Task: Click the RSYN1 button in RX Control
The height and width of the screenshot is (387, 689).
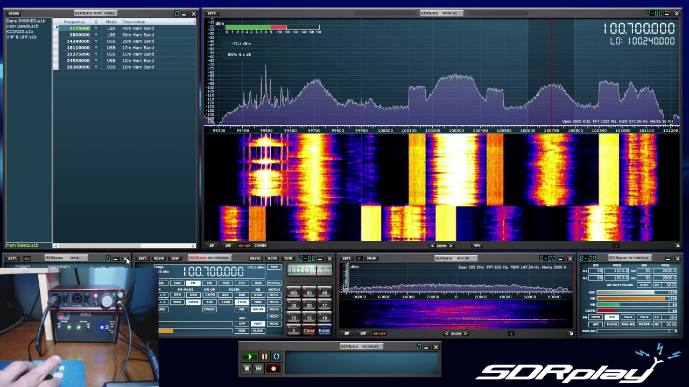Action: tap(256, 259)
